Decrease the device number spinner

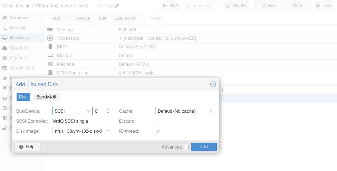tap(108, 113)
